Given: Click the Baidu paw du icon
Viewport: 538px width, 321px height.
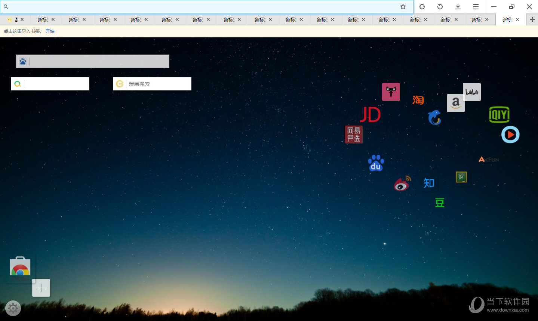Looking at the screenshot, I should (x=376, y=163).
